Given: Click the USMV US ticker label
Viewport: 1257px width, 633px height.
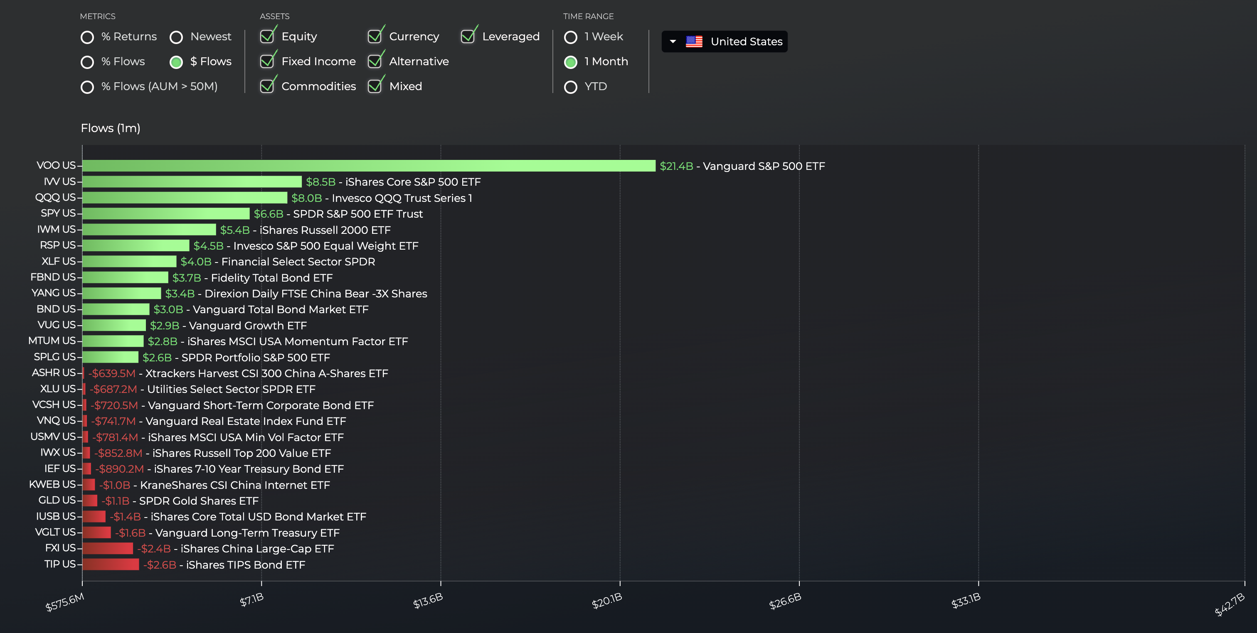Looking at the screenshot, I should click(x=53, y=437).
